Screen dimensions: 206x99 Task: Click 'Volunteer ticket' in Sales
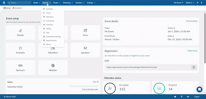point(15,87)
